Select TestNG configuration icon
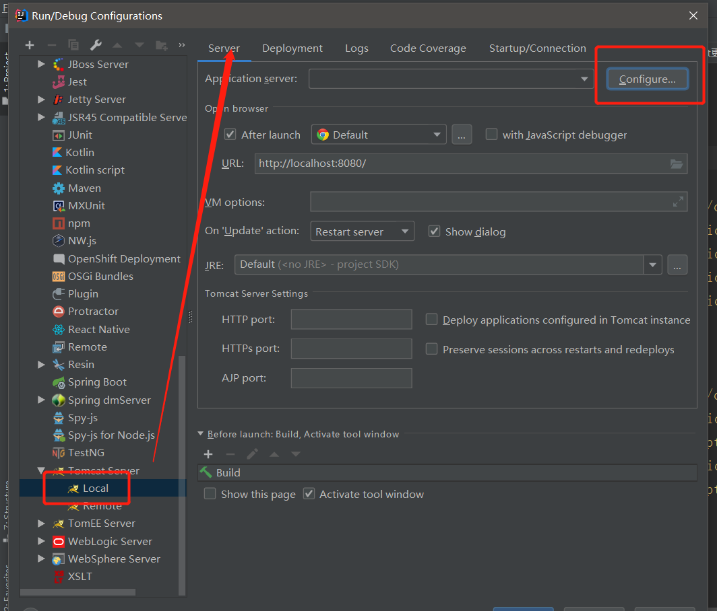The image size is (717, 611). (x=59, y=453)
